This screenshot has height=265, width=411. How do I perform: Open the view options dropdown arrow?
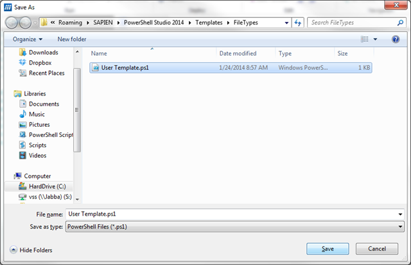[375, 39]
